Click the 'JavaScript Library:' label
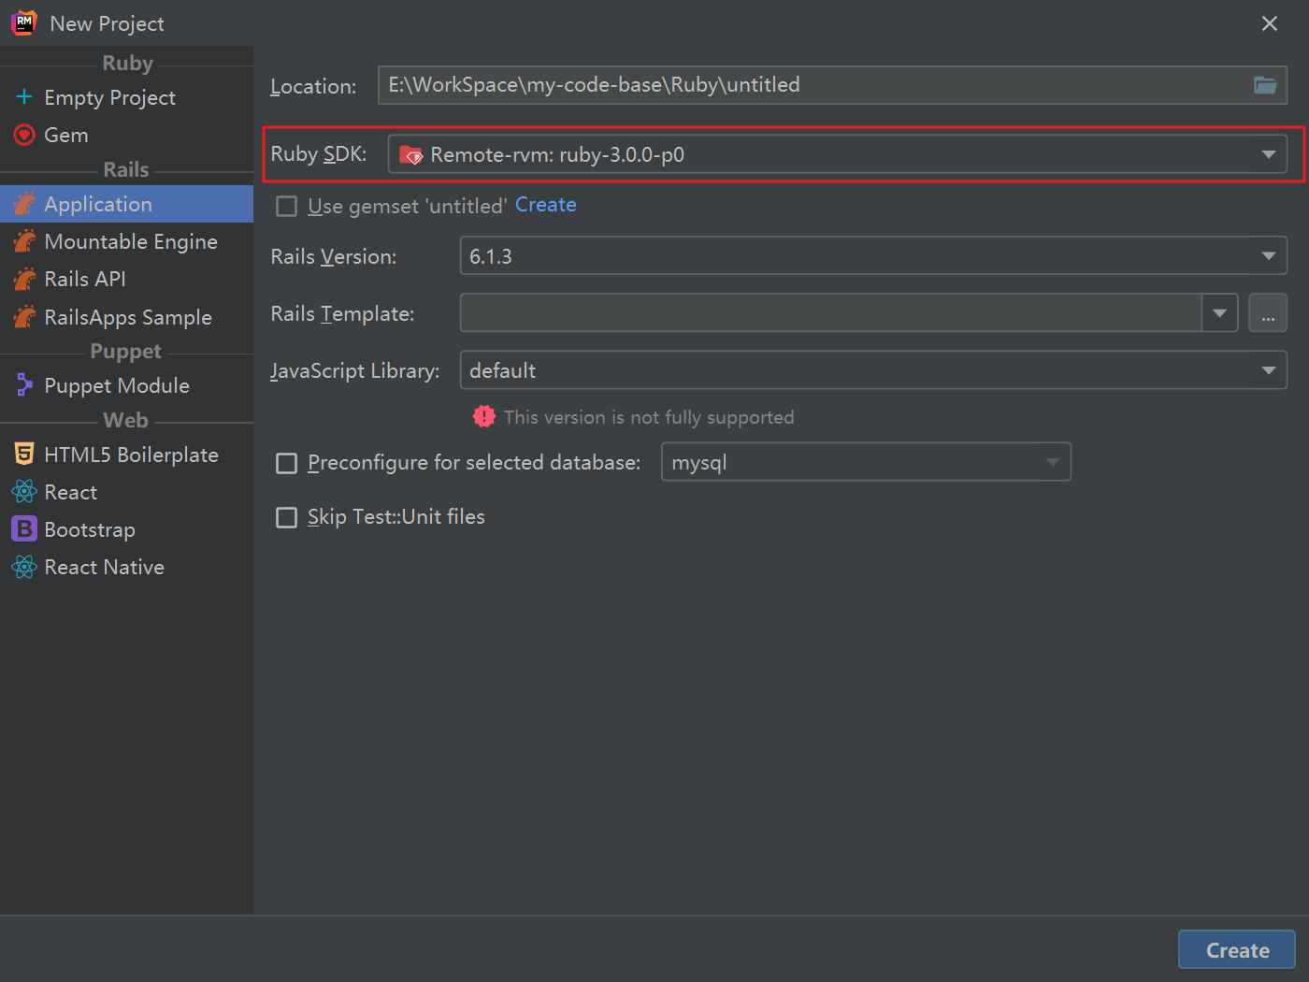 tap(355, 371)
